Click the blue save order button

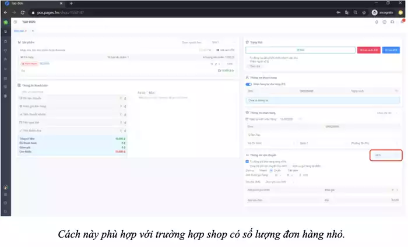tap(391, 50)
